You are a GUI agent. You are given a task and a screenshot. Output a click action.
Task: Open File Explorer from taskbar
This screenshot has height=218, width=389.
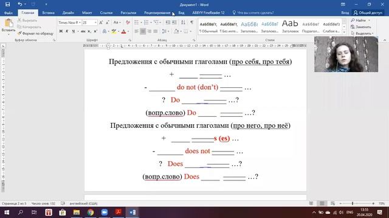coord(77,213)
